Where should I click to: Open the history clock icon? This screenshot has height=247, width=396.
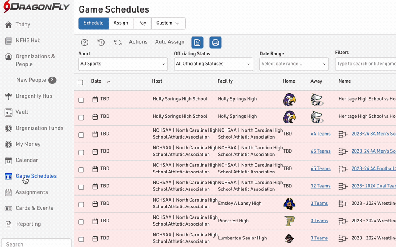(x=101, y=42)
